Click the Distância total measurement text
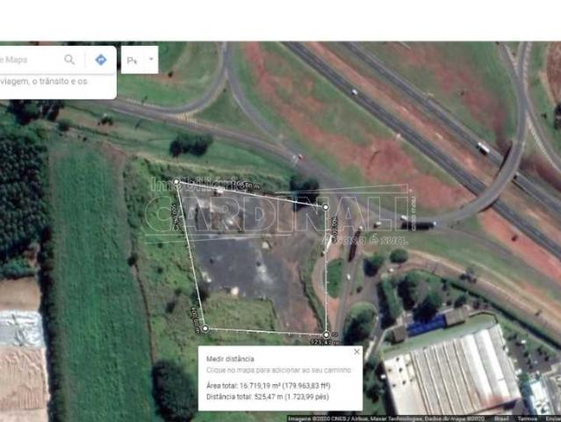This screenshot has height=422, width=561. [x=266, y=397]
